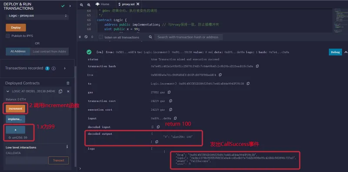The height and width of the screenshot is (172, 348).
Task: Open the Logic - proxy.sol contract dropdown
Action: point(37,16)
